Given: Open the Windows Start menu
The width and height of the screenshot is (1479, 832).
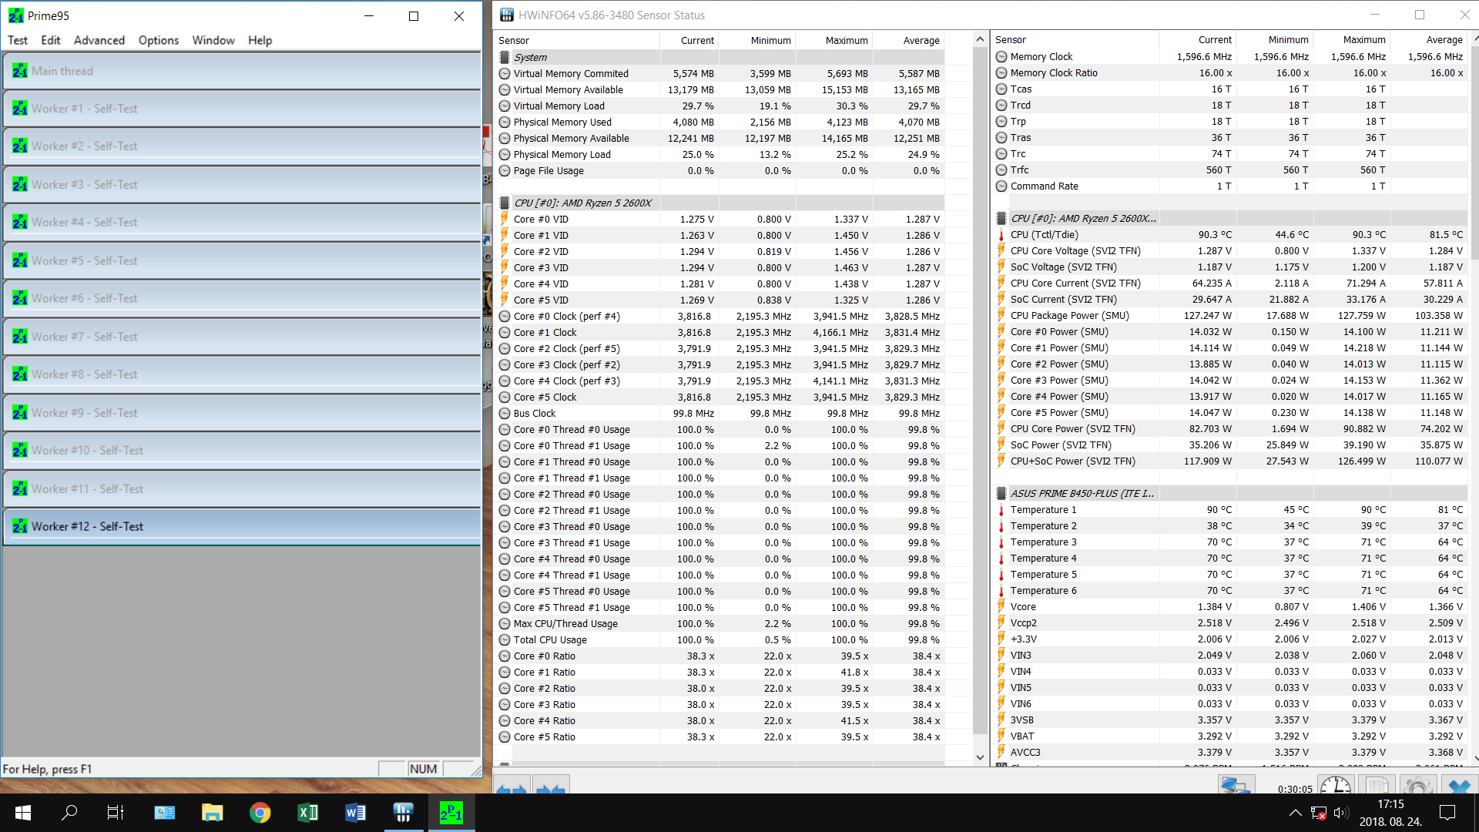Looking at the screenshot, I should [x=23, y=813].
